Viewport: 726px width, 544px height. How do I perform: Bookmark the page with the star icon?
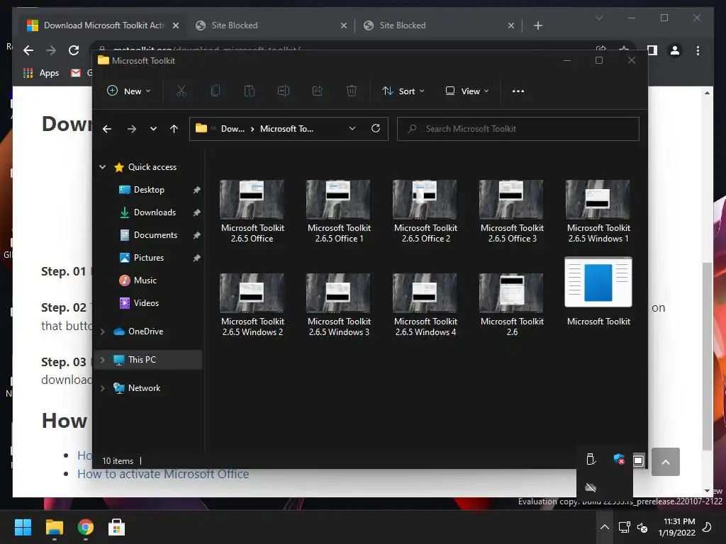click(624, 49)
